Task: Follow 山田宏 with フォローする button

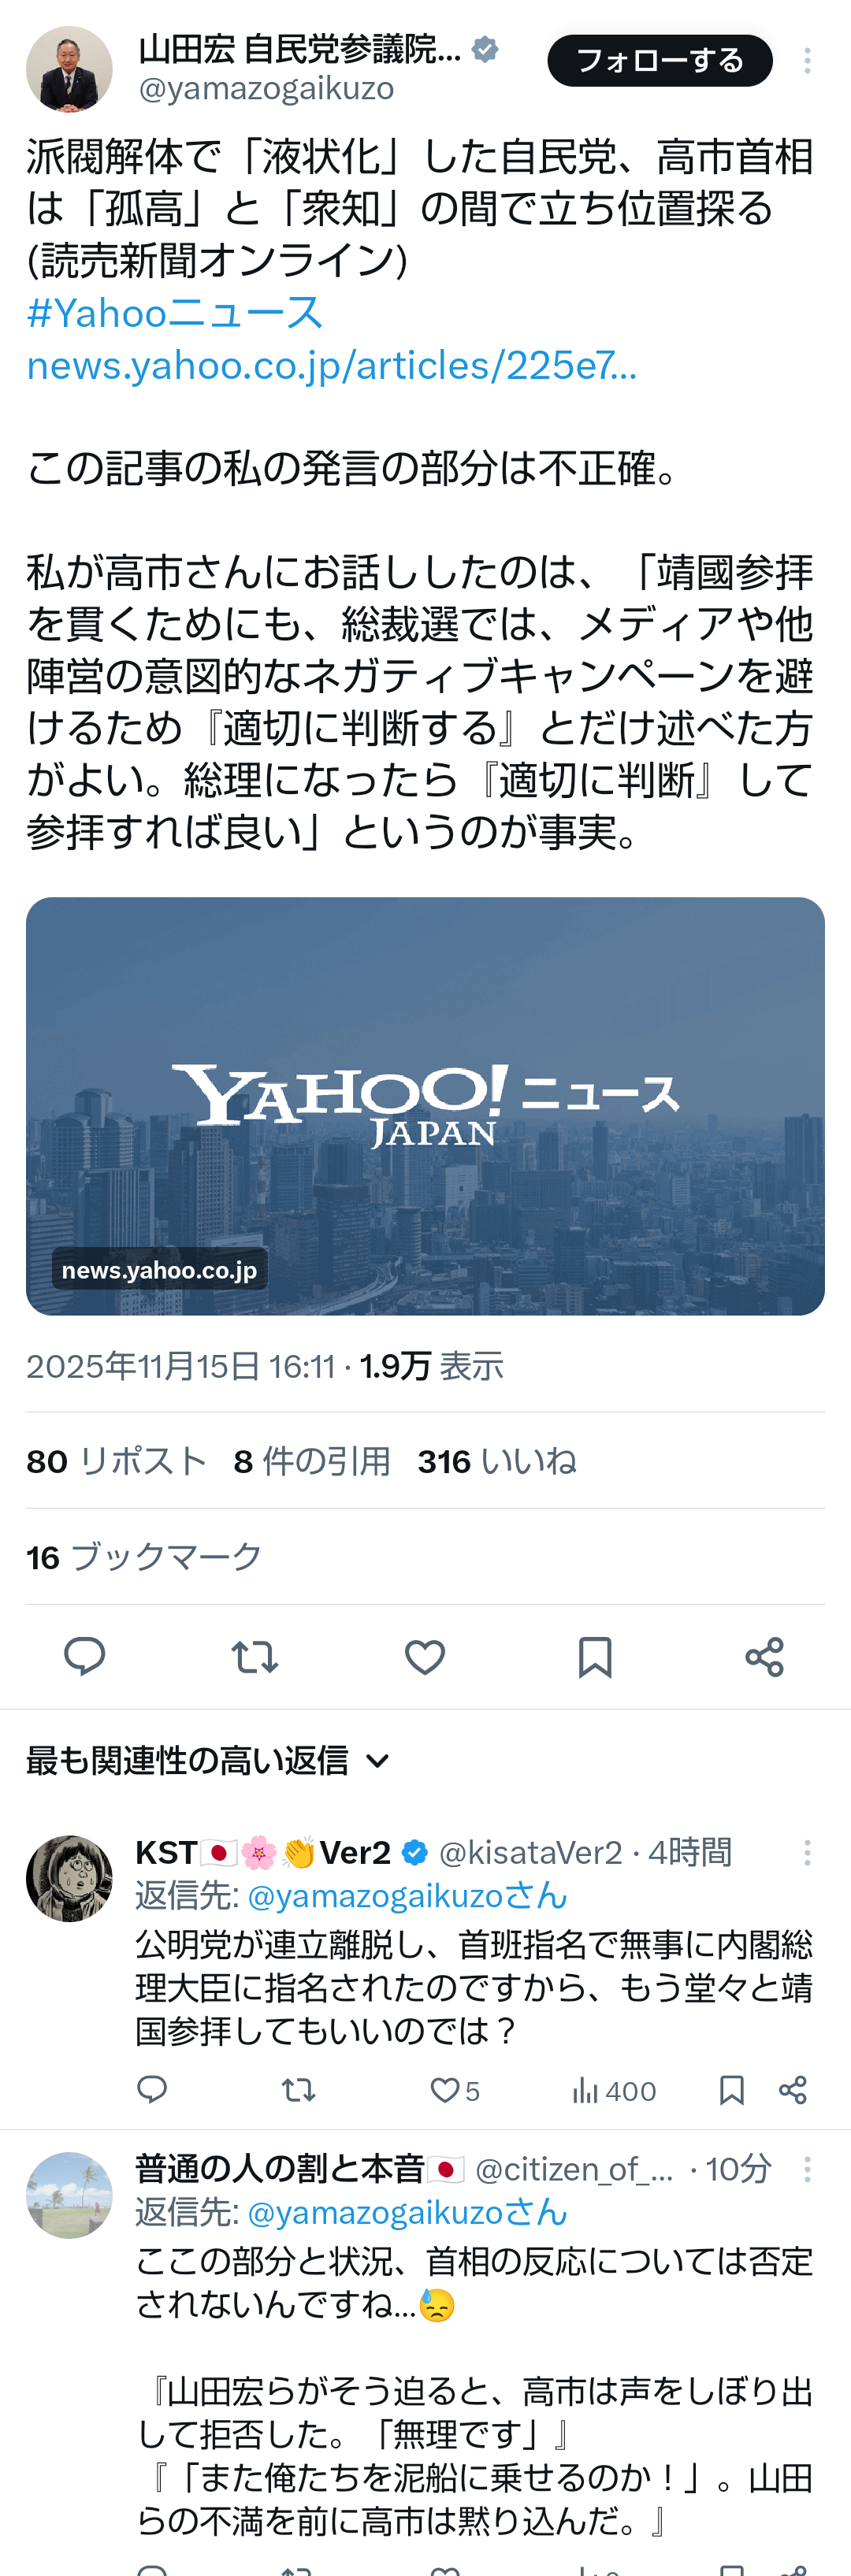Action: [660, 61]
